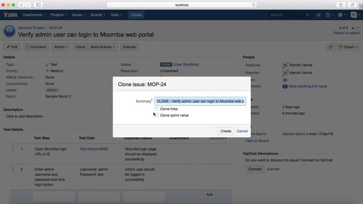
Task: Click the Test issue type icon
Action: pos(47,65)
